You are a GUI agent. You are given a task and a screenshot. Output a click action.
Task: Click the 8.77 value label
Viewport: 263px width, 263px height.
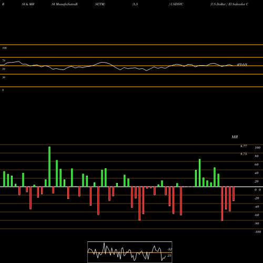pos(244,146)
